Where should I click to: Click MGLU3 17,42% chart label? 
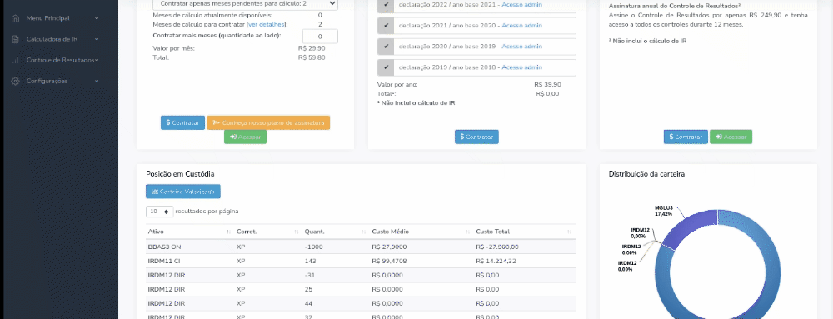663,211
